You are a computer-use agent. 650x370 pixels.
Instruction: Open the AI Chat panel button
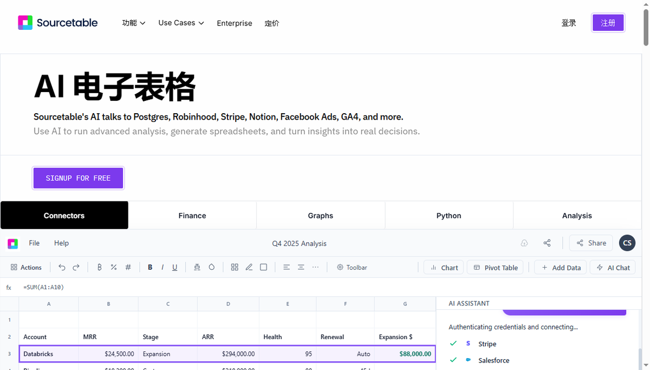coord(613,268)
